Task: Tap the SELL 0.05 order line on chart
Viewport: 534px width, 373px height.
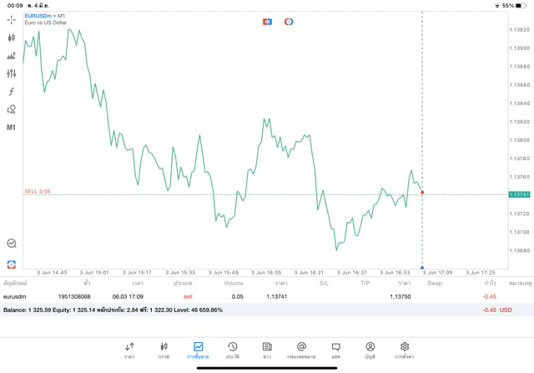Action: tap(38, 192)
